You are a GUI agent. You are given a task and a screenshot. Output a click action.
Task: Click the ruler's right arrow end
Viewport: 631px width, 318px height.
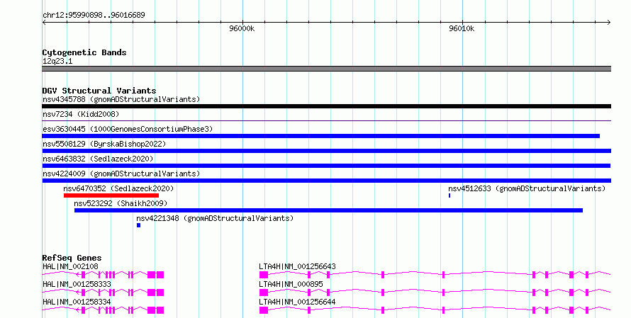[x=609, y=23]
